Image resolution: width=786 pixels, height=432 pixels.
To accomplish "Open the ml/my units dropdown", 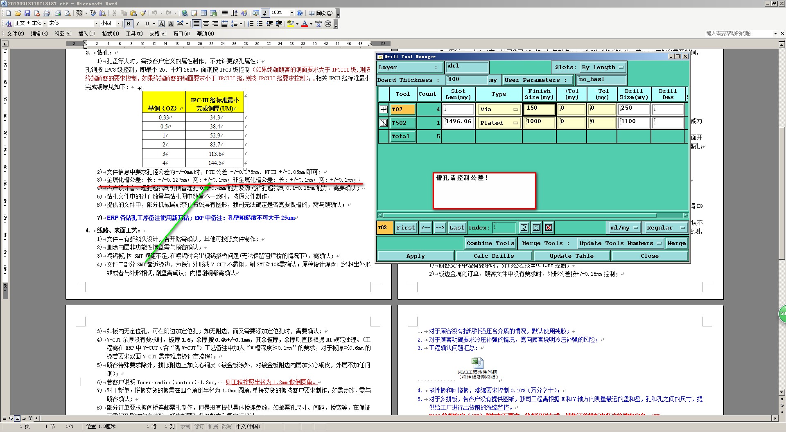I will tap(623, 227).
